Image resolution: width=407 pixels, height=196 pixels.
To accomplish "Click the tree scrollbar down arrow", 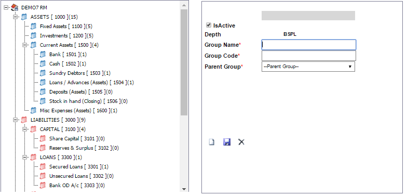I will click(x=184, y=189).
